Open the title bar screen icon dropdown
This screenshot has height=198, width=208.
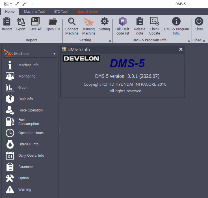click(11, 4)
